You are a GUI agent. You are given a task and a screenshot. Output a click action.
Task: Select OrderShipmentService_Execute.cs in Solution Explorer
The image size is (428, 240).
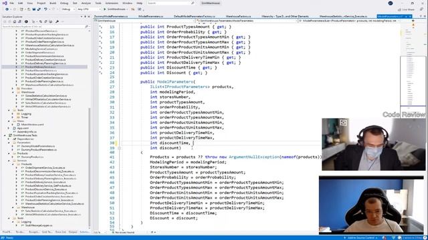[45, 167]
